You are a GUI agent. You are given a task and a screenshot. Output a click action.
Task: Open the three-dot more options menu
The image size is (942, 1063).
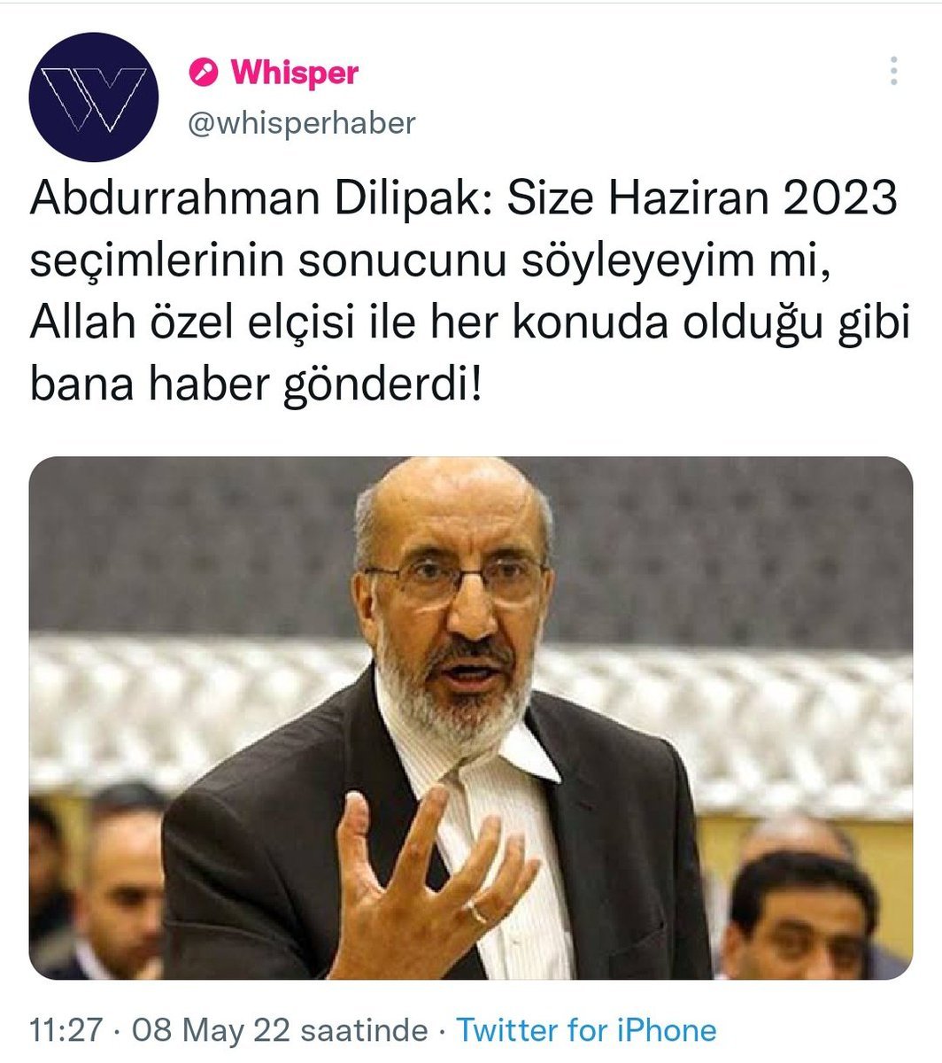(x=894, y=71)
